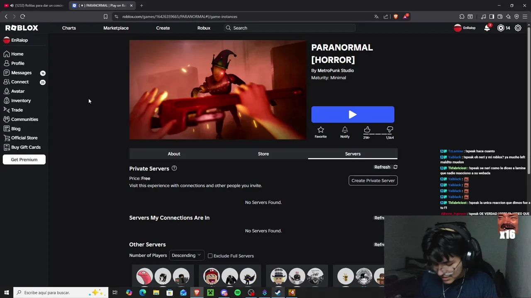Open the Brave Rewards triangle icon

click(405, 17)
